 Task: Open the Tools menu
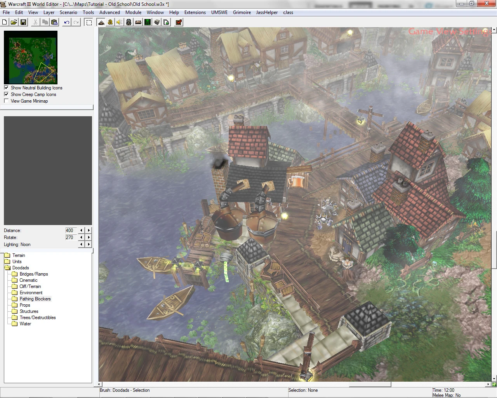tap(88, 12)
